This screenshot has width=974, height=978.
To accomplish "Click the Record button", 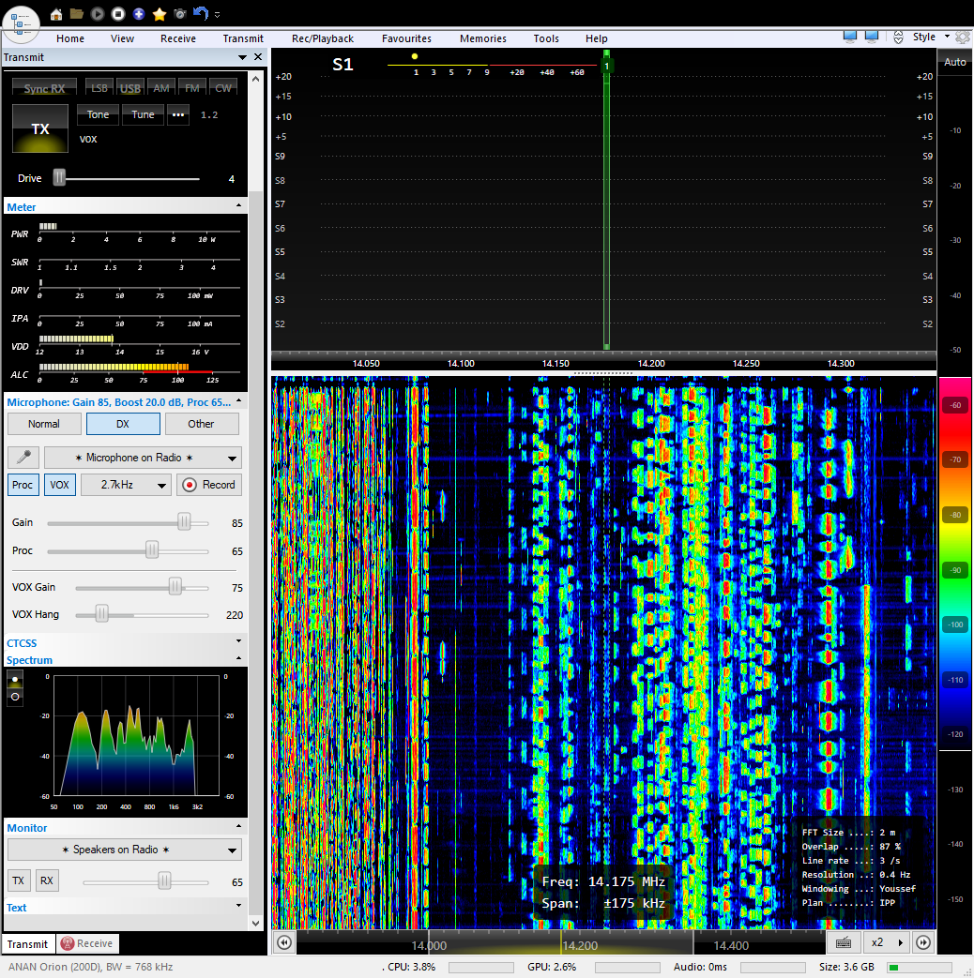I will tap(209, 485).
